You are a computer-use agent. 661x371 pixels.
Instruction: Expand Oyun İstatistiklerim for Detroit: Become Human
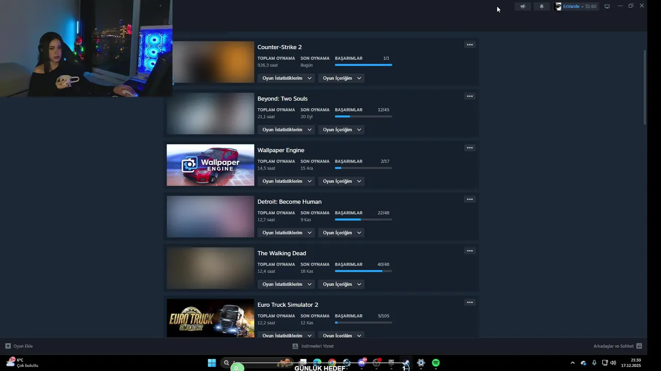(x=287, y=233)
